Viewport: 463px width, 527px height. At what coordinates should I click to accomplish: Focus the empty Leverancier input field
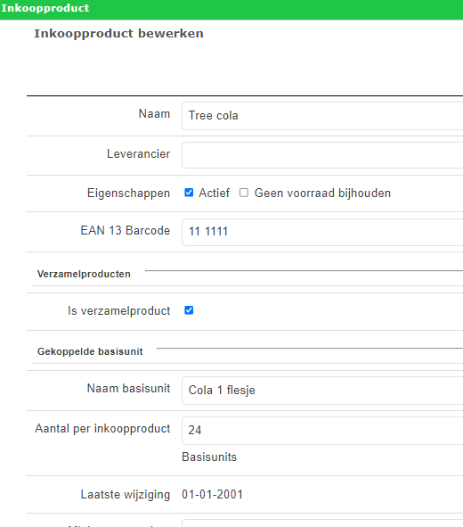(x=322, y=155)
